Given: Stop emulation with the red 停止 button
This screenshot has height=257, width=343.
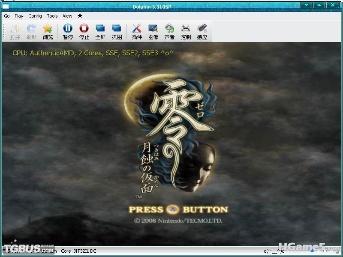Looking at the screenshot, I should tap(84, 31).
